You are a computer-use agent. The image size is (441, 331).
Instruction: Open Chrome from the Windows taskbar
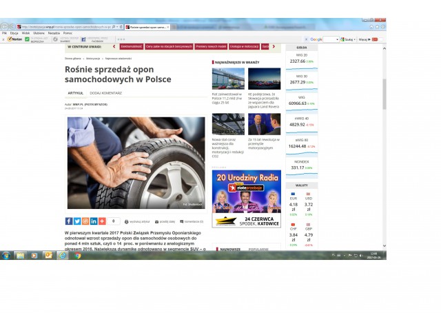click(x=77, y=255)
